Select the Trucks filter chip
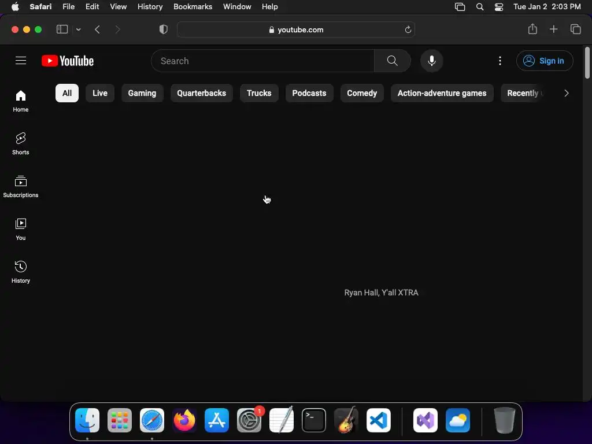Viewport: 592px width, 444px height. coord(259,93)
